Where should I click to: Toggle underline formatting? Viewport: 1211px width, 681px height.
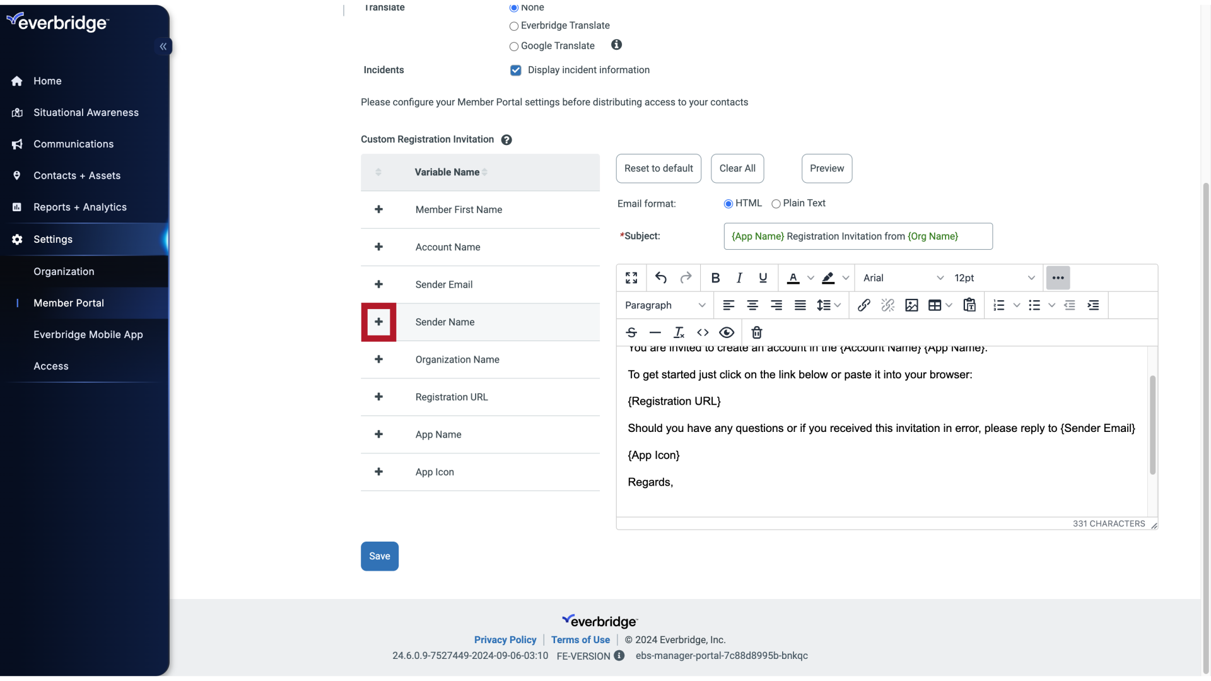click(763, 278)
